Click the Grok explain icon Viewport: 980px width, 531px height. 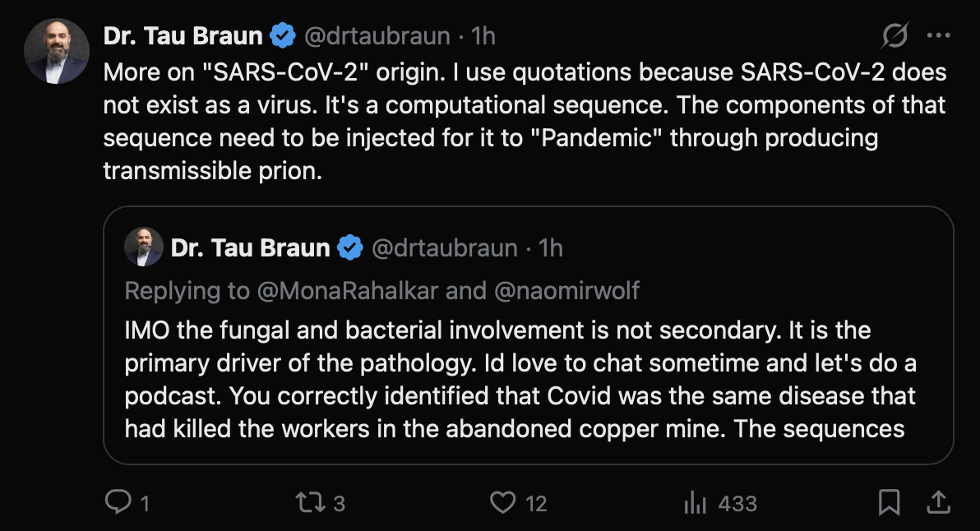click(894, 35)
